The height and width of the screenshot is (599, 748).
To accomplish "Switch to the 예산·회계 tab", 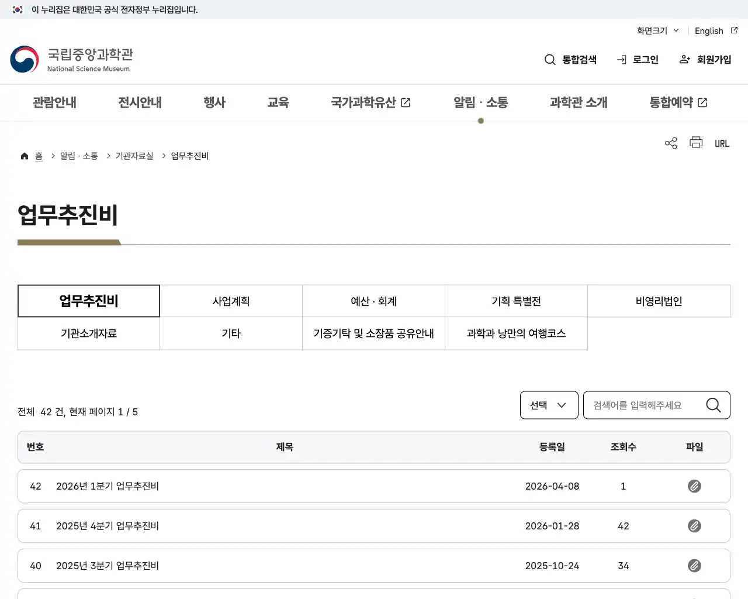I will 373,301.
